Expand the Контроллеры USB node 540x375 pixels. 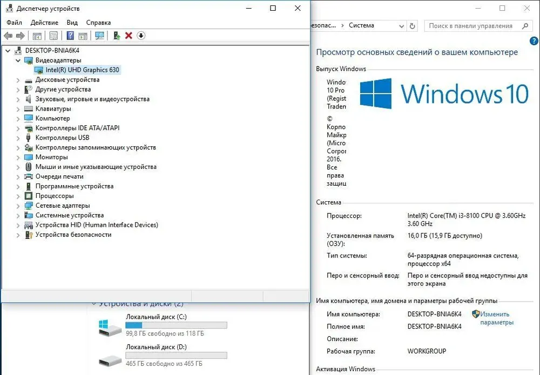pos(18,138)
